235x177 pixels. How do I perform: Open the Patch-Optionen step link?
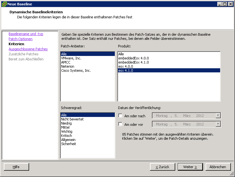(x=21, y=39)
